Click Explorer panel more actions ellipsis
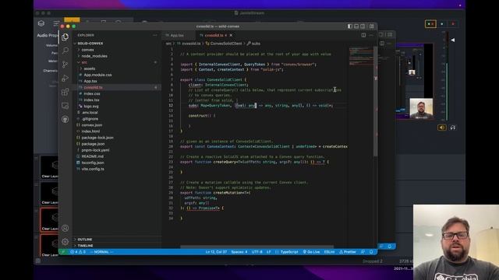499x280 pixels. pos(155,35)
